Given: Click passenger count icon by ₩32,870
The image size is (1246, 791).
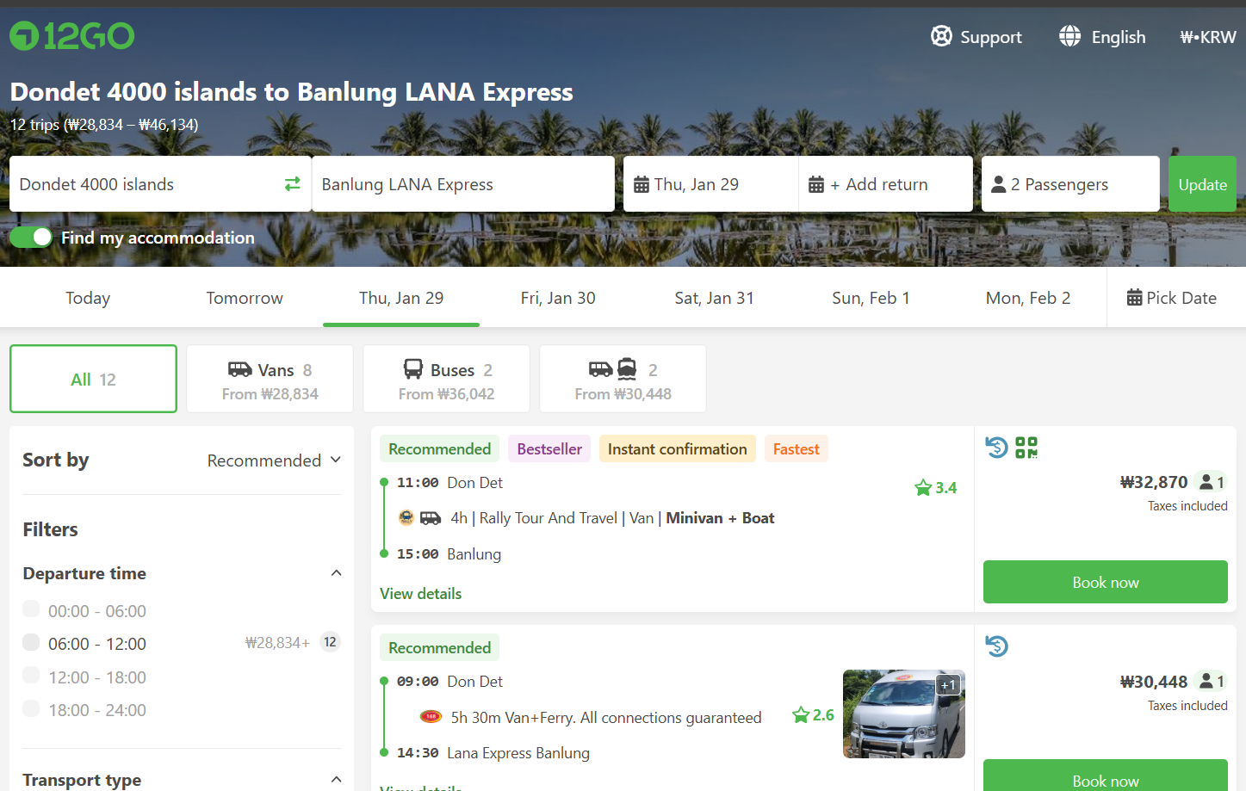Looking at the screenshot, I should 1212,482.
